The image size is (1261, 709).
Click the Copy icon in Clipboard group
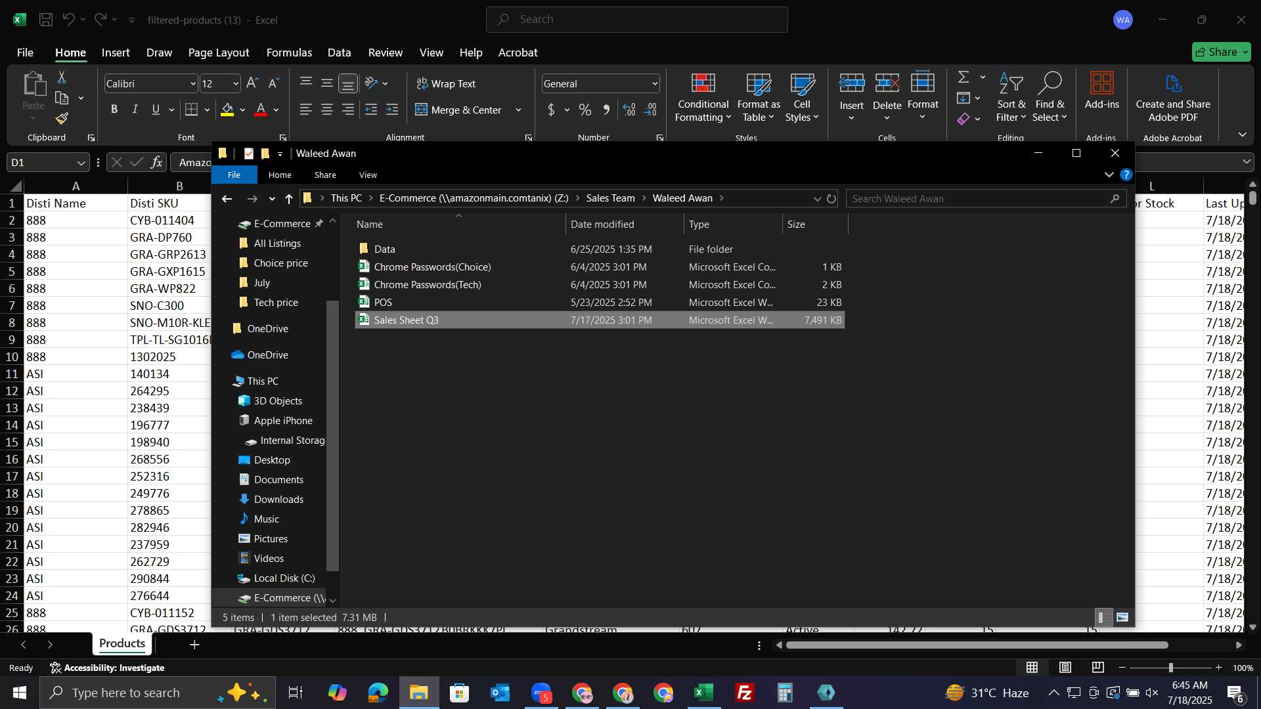tap(62, 98)
